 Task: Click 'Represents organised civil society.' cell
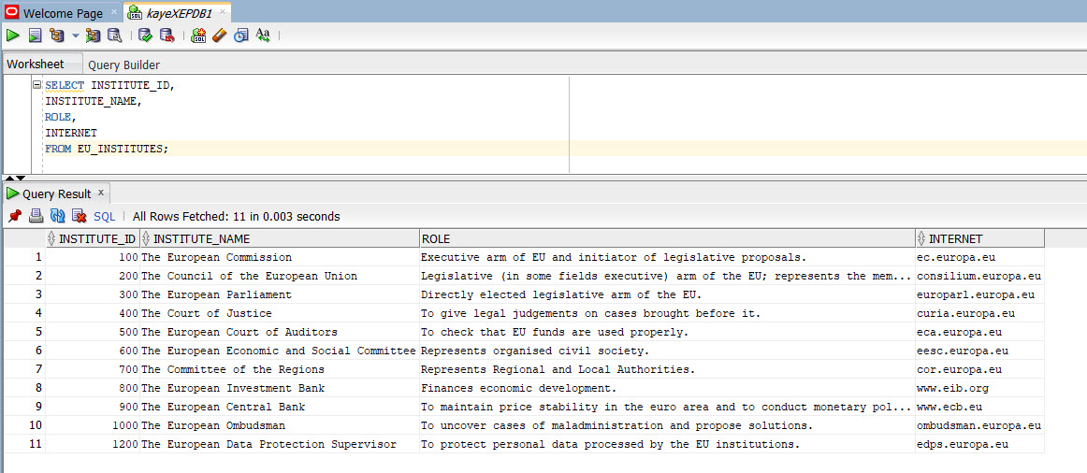(667, 351)
